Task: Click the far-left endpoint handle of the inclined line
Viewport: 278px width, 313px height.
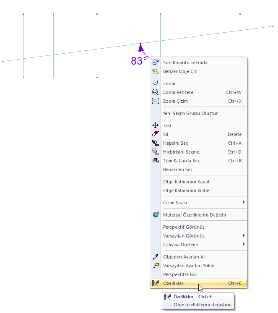Action: tap(3, 62)
